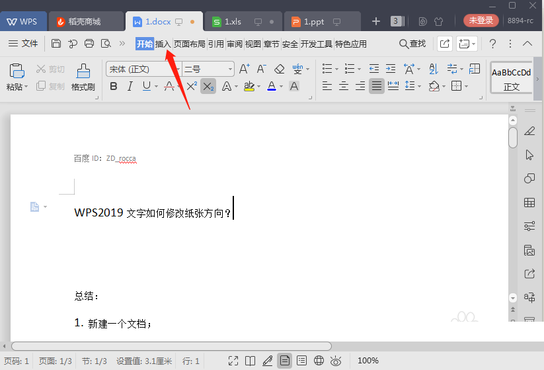This screenshot has height=370, width=544.
Task: Expand bullet list dropdown arrow
Action: (x=336, y=69)
